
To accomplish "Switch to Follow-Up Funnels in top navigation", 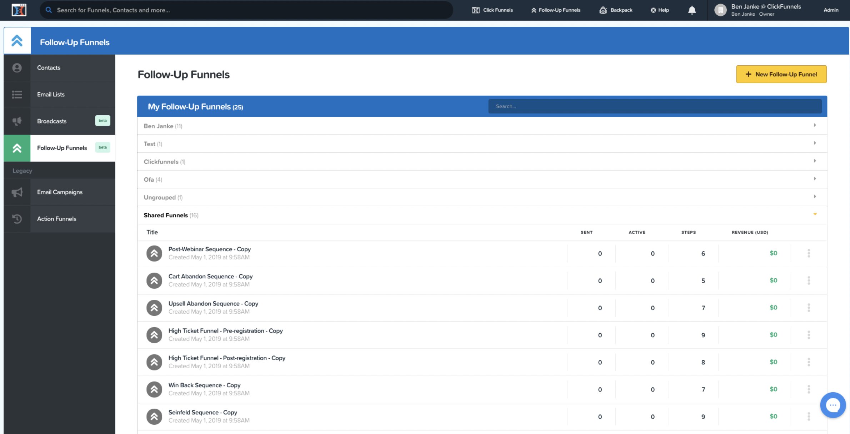I will tap(555, 10).
